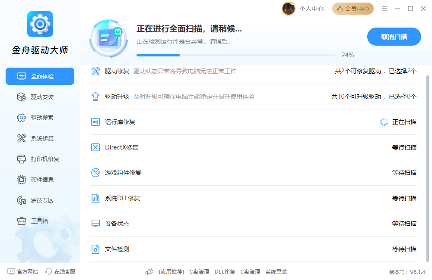The image size is (432, 280).
Task: Open 官方网站 link
Action: click(x=22, y=271)
